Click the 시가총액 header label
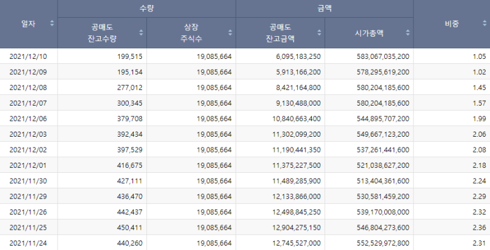This screenshot has width=490, height=250. tap(369, 33)
